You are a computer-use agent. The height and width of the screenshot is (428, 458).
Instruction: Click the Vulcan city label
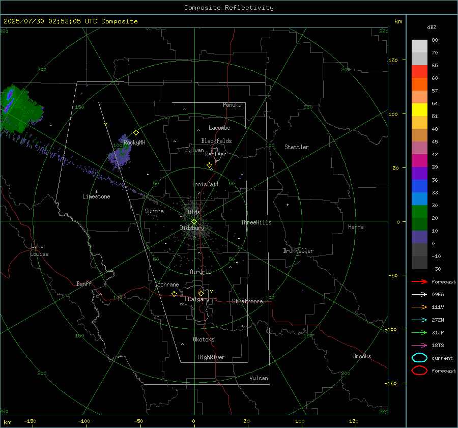(x=259, y=378)
